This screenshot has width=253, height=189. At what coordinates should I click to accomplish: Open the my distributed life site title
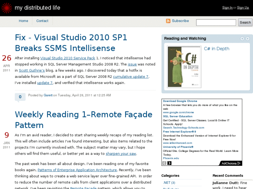pyautogui.click(x=38, y=8)
